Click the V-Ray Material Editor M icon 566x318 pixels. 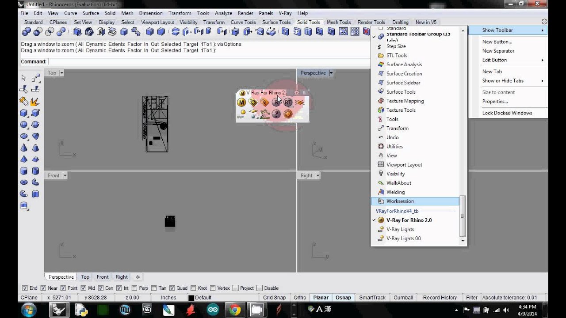(x=241, y=102)
